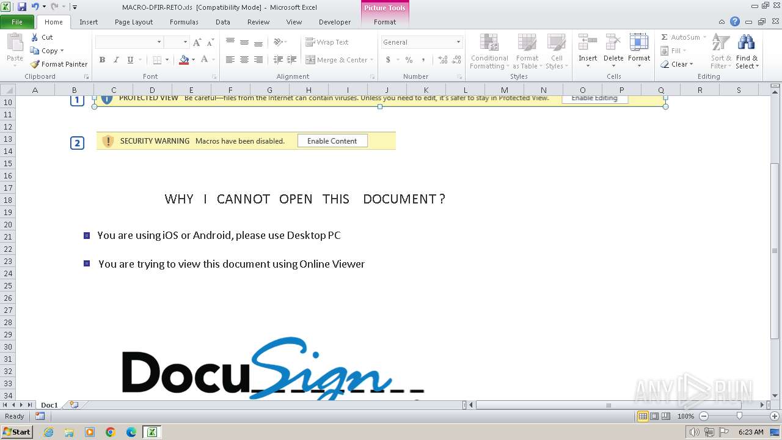Viewport: 782px width, 440px height.
Task: Click the Center alignment icon
Action: click(244, 60)
